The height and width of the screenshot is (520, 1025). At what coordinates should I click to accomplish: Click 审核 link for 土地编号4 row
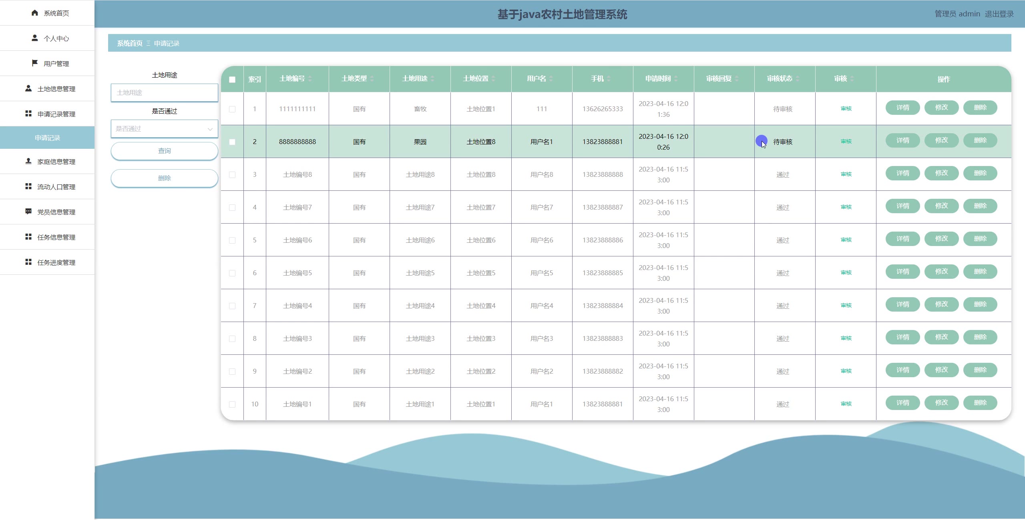(x=846, y=306)
